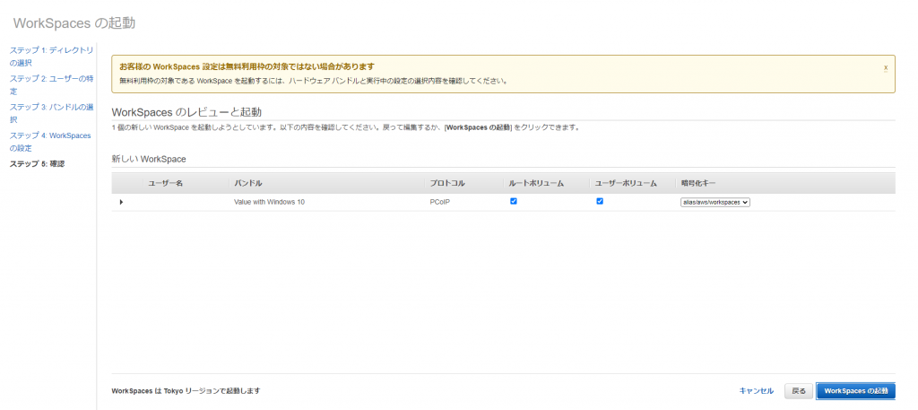Toggle the ユーザーボリューム encryption checkbox

(x=600, y=202)
